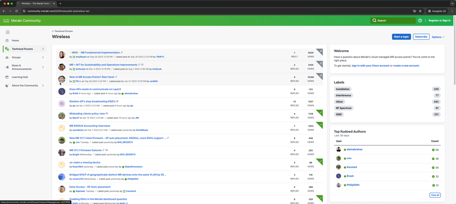Bookmark page with star icon in address bar

tap(420, 11)
